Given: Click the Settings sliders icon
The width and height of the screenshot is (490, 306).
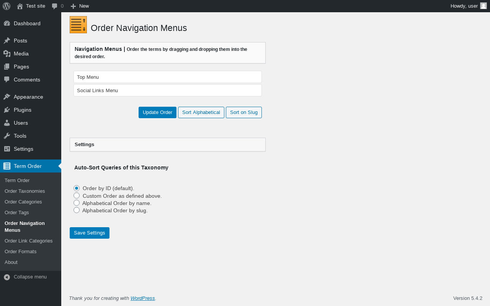Looking at the screenshot, I should tap(7, 149).
